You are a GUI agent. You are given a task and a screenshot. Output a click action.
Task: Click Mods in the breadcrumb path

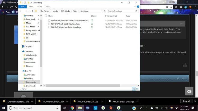55,11
